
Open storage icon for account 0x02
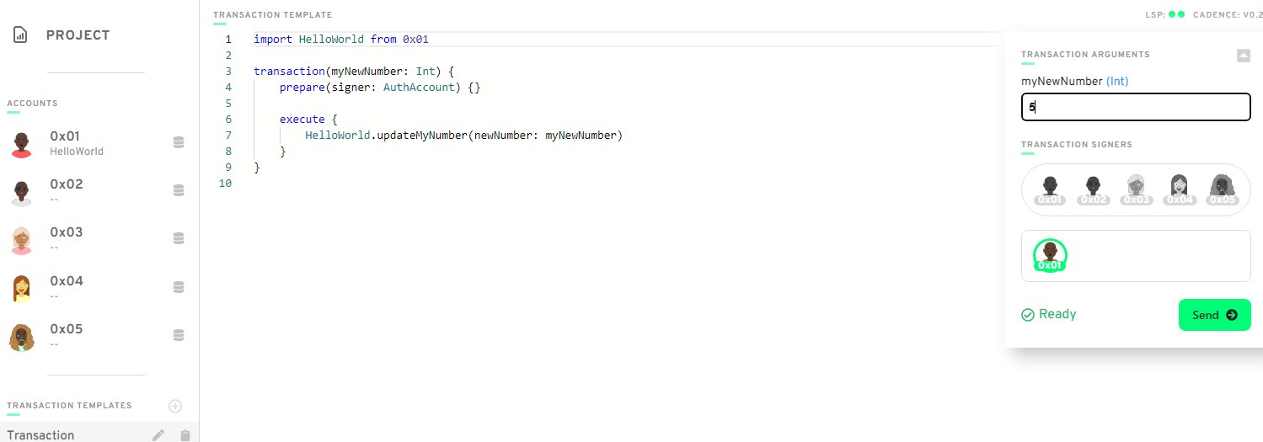179,190
